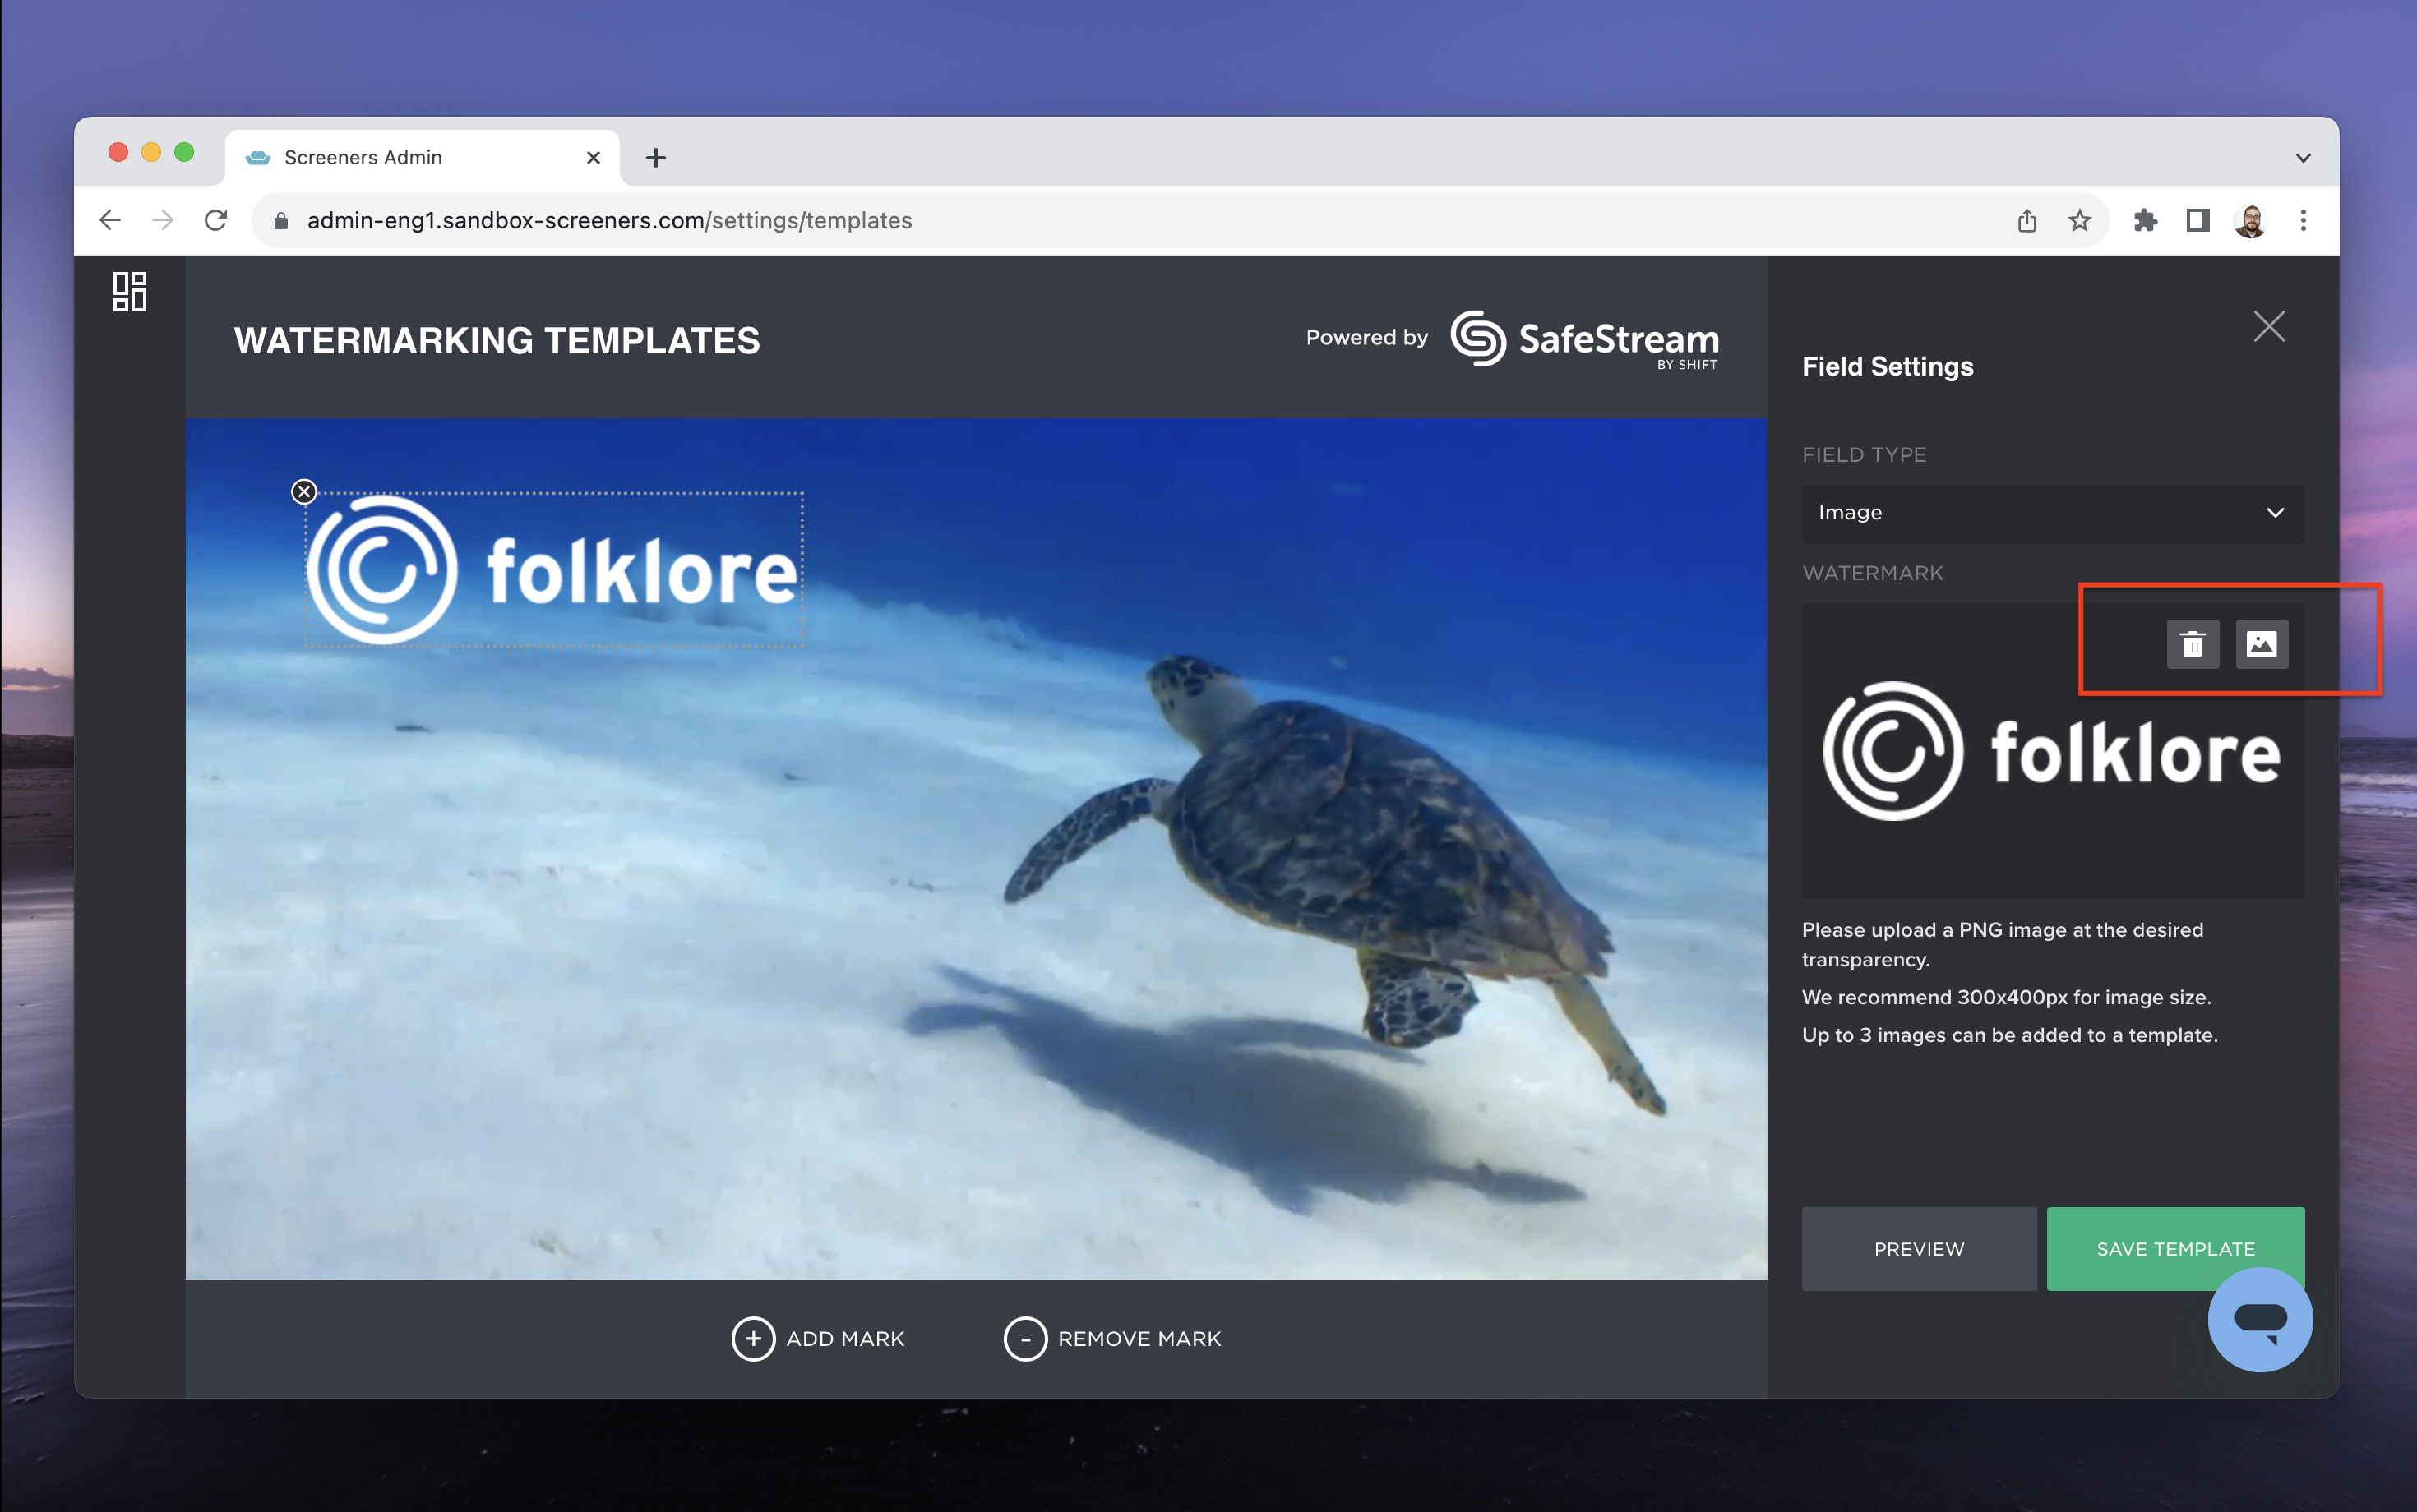Click the replace image icon

click(x=2261, y=645)
